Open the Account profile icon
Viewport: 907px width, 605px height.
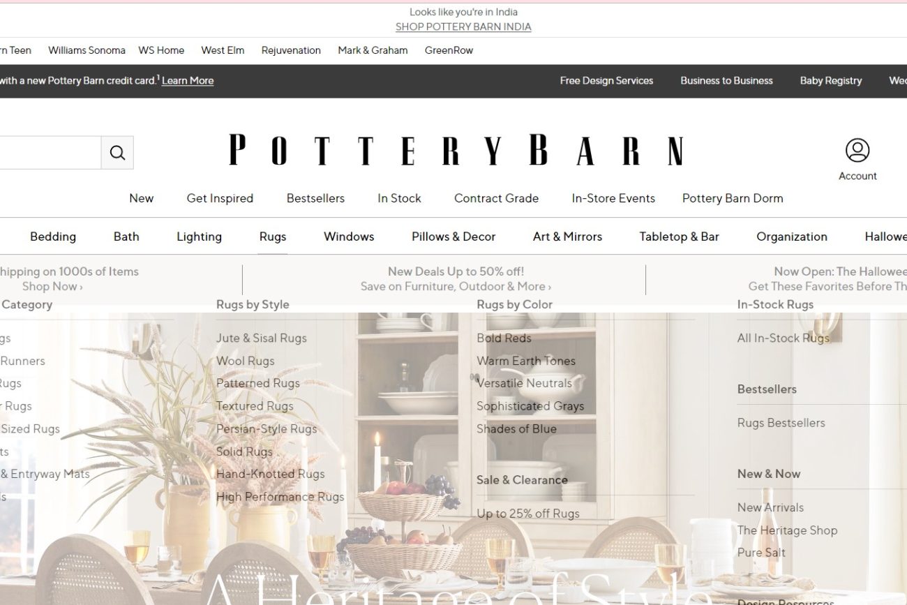[x=857, y=151]
